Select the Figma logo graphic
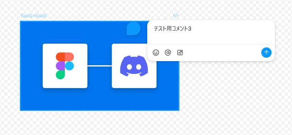Screen dimensions: 292x135 [65, 66]
